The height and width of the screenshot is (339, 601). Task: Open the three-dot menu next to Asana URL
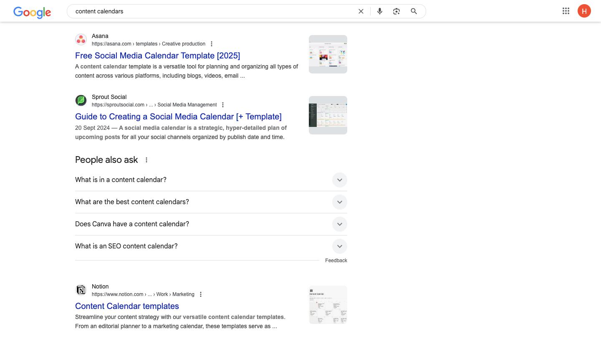click(x=212, y=44)
